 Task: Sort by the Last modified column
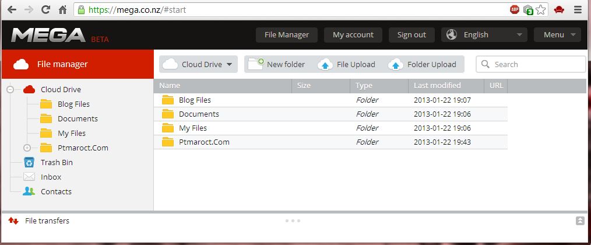coord(446,86)
